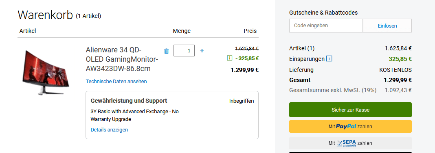Increase quantity with the plus icon
The height and width of the screenshot is (153, 435).
click(x=202, y=51)
